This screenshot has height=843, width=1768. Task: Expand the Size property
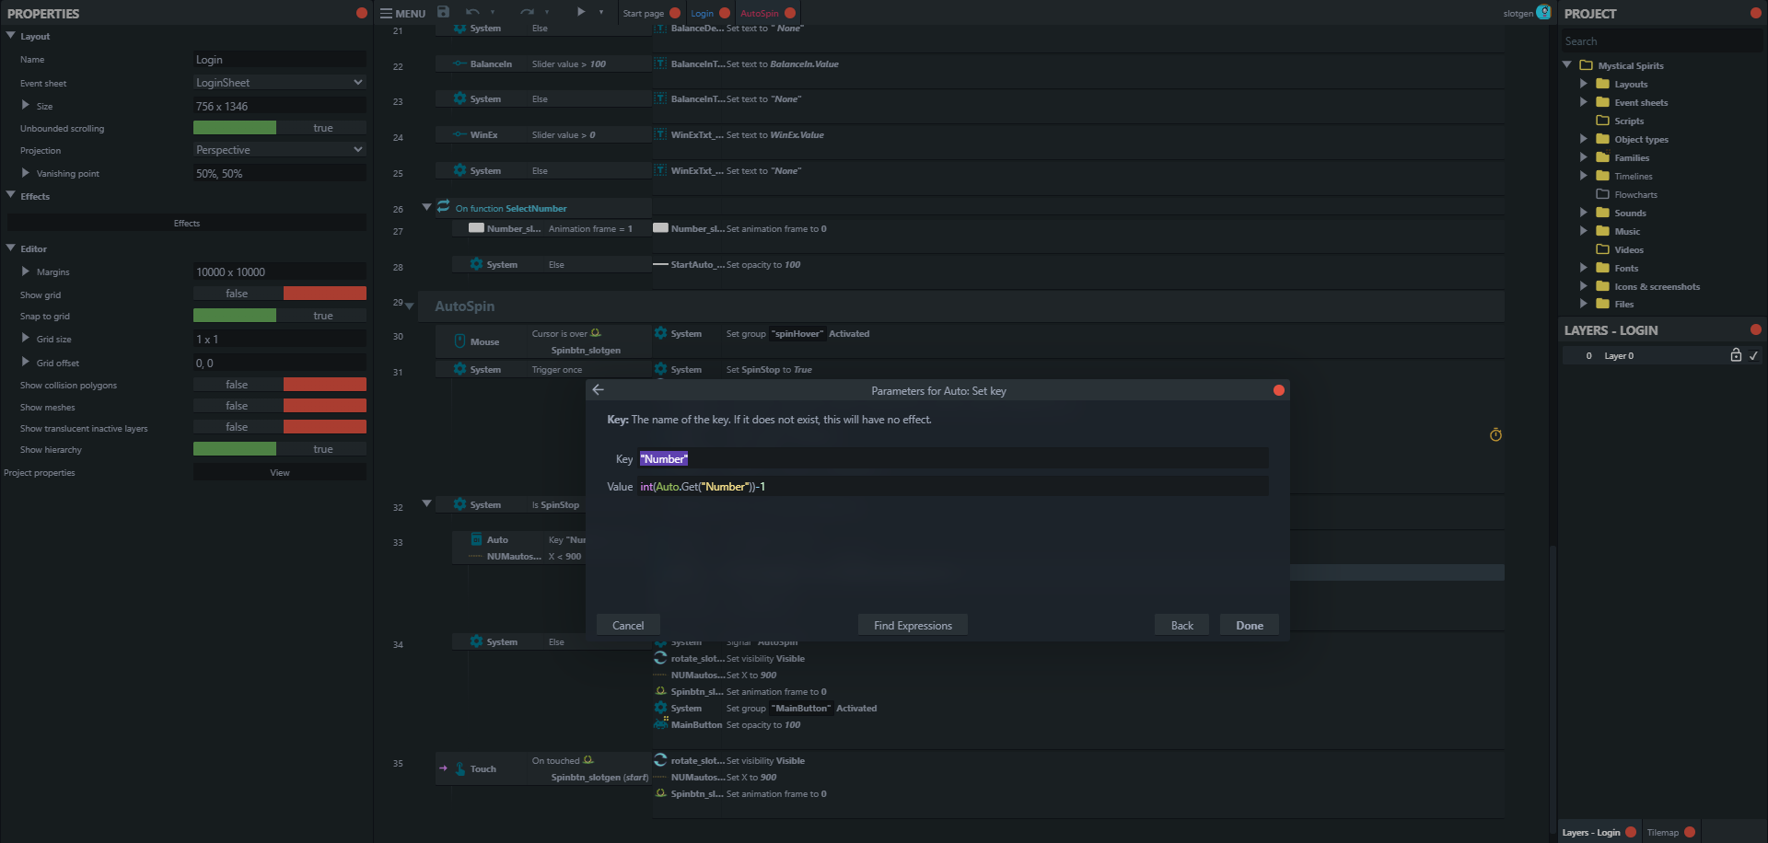[26, 105]
